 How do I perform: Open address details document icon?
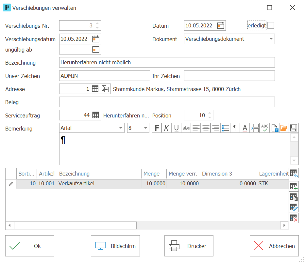(105, 89)
